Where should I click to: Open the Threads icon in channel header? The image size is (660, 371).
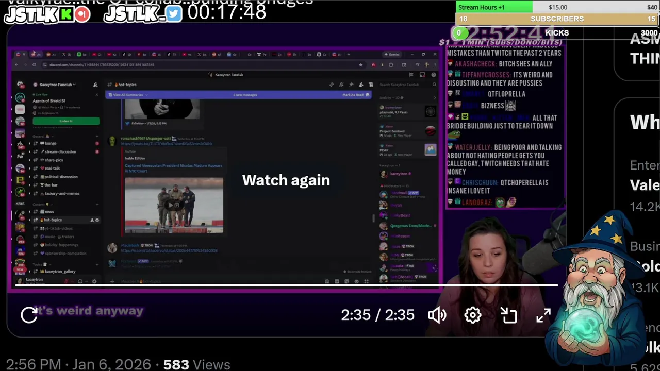coord(331,85)
